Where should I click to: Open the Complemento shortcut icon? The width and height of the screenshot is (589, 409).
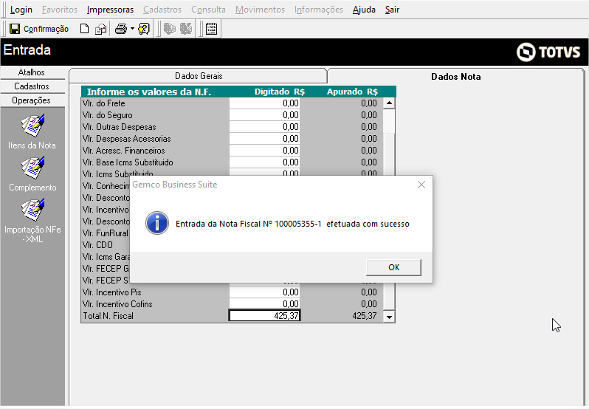pyautogui.click(x=33, y=168)
